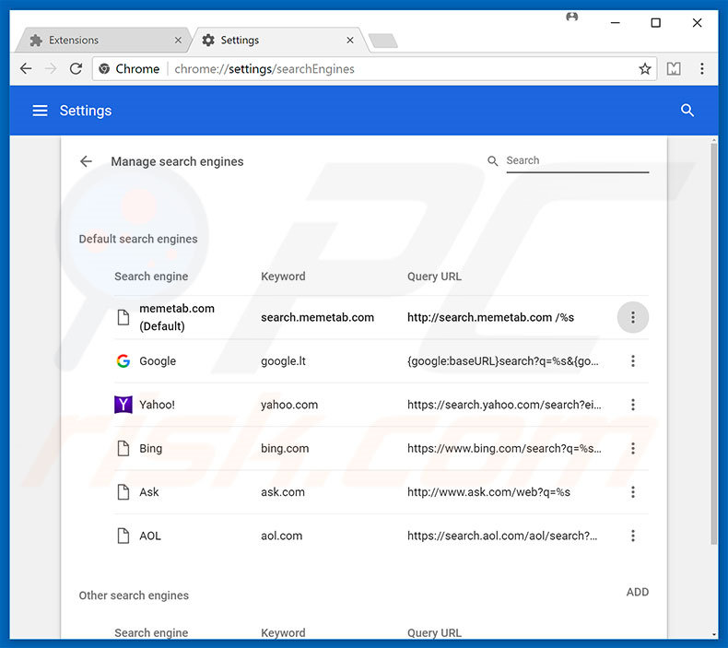This screenshot has width=728, height=648.
Task: Click the scrollbar down arrow
Action: tap(713, 633)
